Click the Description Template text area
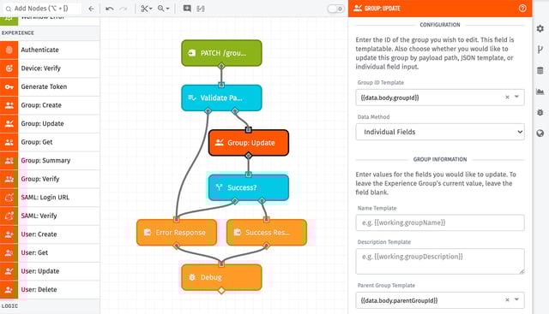Screen dimensions: 549x314 coord(440,261)
